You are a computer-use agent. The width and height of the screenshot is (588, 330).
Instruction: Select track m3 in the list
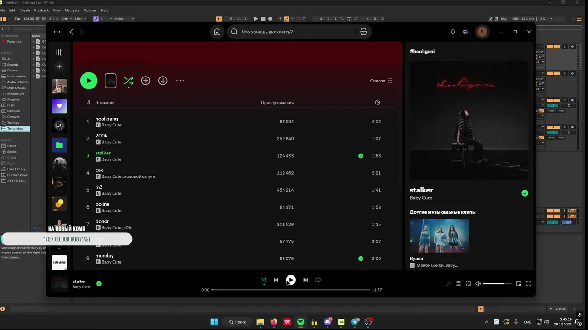click(237, 190)
